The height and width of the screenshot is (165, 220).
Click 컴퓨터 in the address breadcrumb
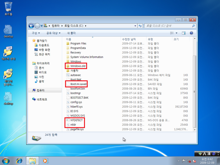(x=56, y=26)
